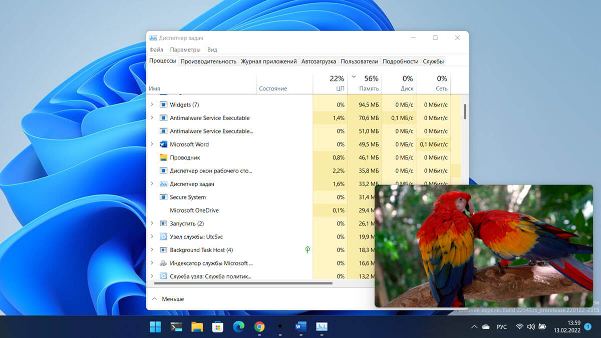601x338 pixels.
Task: Click the 2,2% CPU value
Action: 339,171
